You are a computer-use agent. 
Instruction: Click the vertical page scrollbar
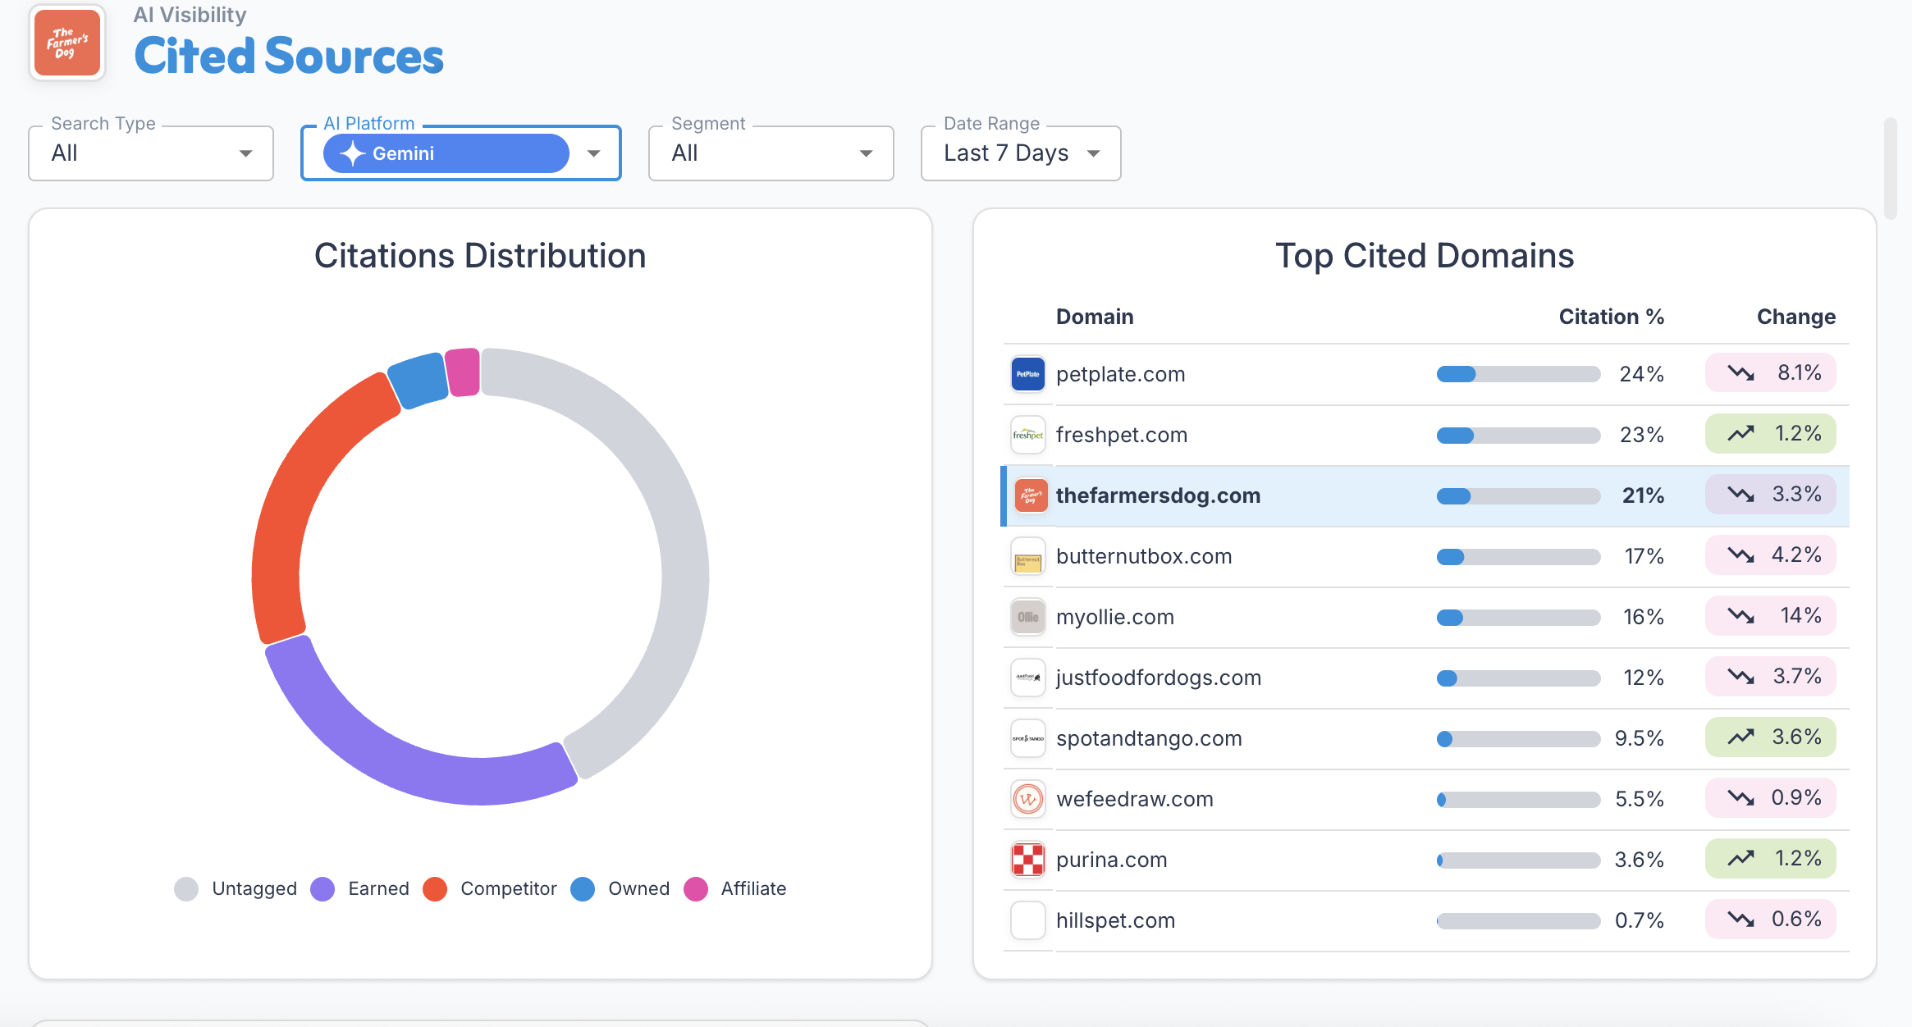pos(1891,168)
